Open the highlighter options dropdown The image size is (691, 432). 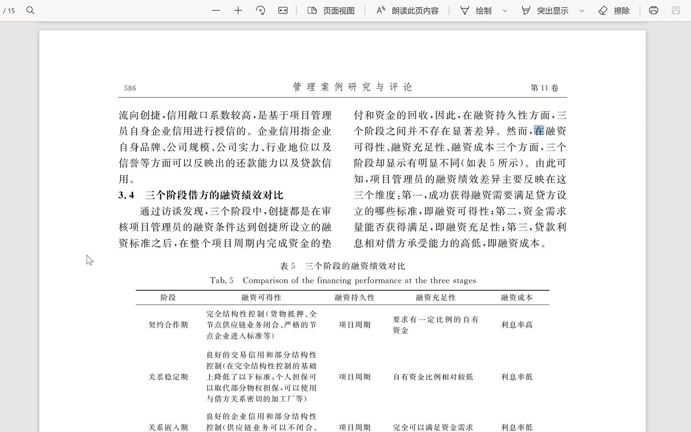[x=582, y=11]
